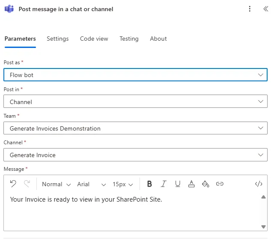
Task: Open the more options ellipsis menu
Action: pyautogui.click(x=250, y=9)
